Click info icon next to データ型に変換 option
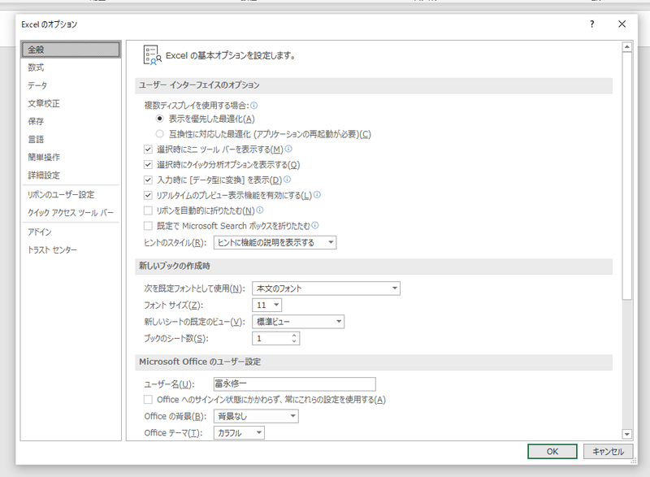Image resolution: width=650 pixels, height=477 pixels. point(287,179)
